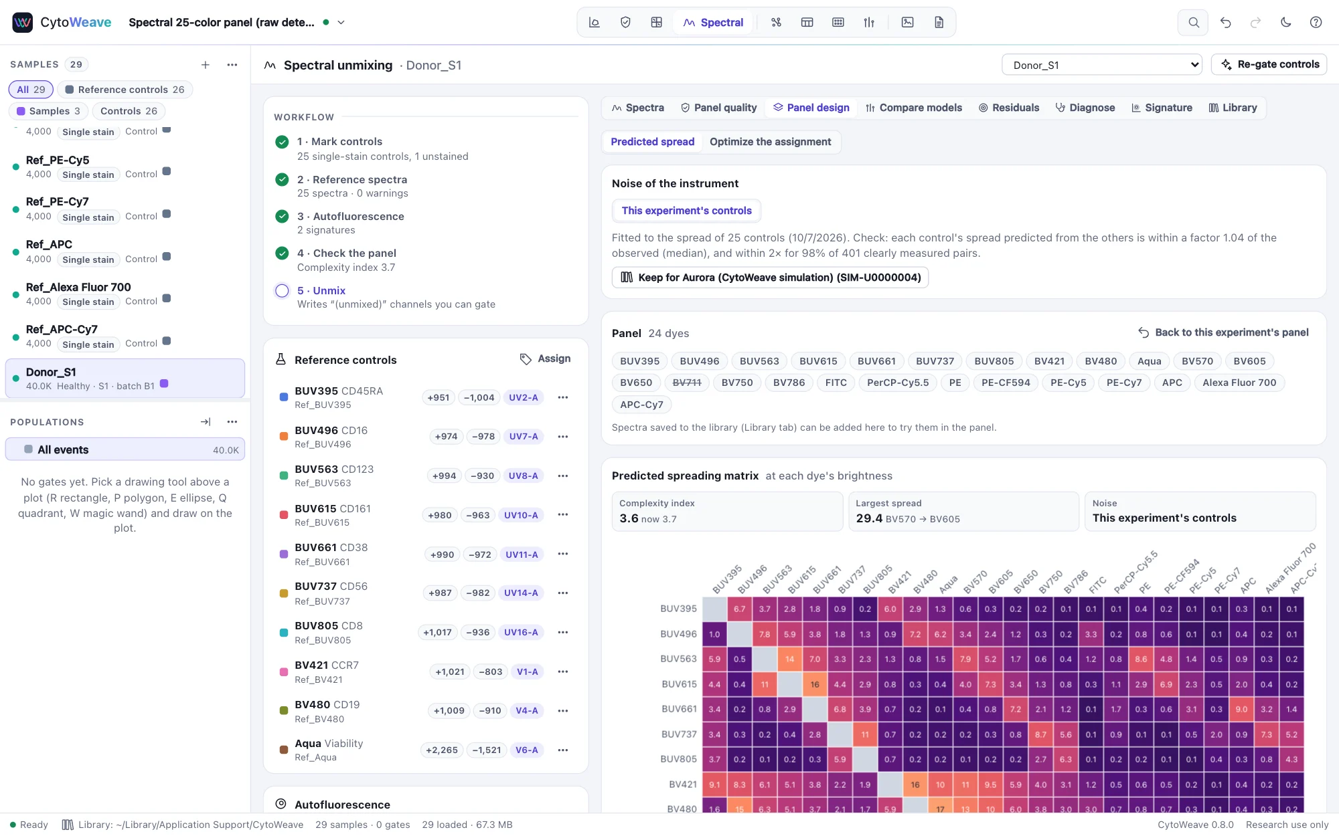The image size is (1339, 836).
Task: Open the Donor_S1 sample dropdown
Action: 1102,65
